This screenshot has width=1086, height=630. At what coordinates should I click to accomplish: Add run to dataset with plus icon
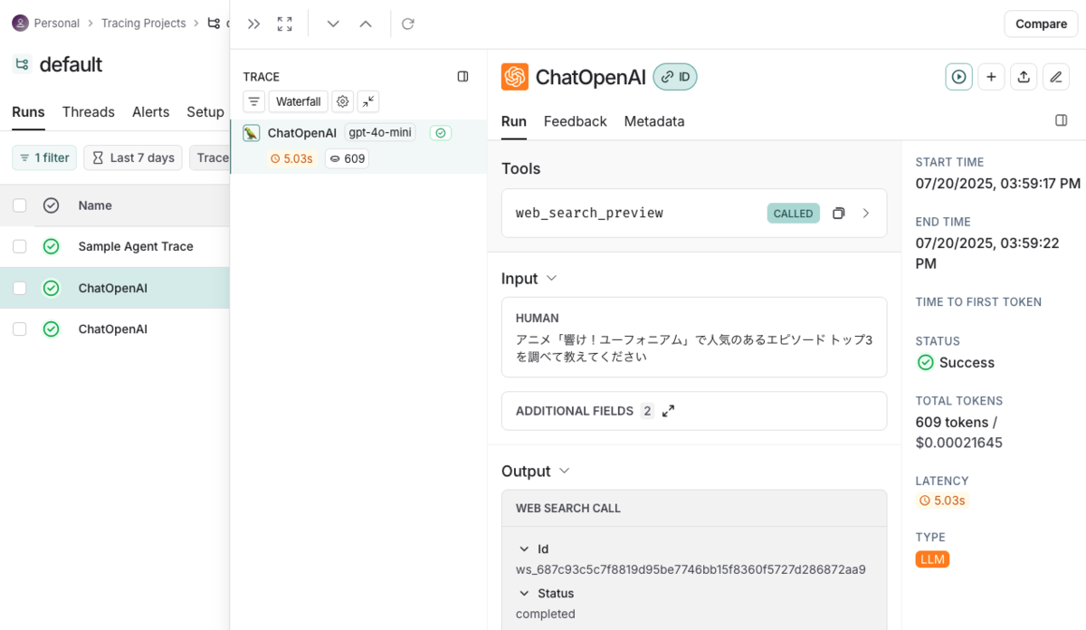991,77
